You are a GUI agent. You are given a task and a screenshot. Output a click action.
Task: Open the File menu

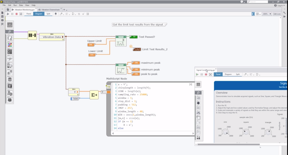(4, 5)
